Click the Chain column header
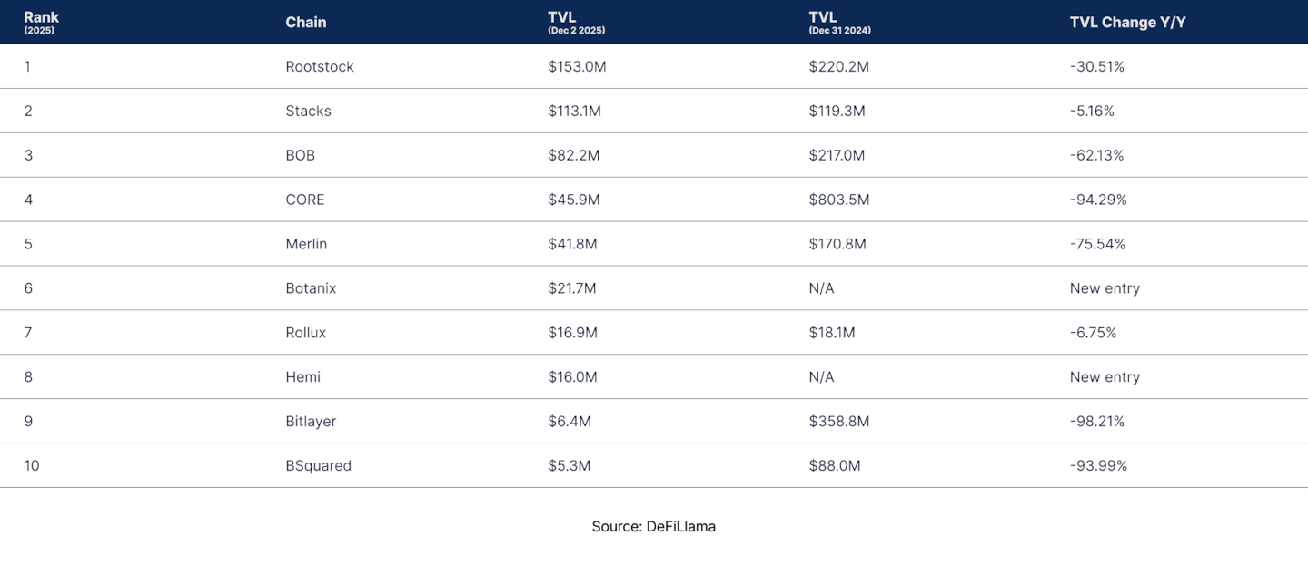The image size is (1308, 565). (x=305, y=23)
